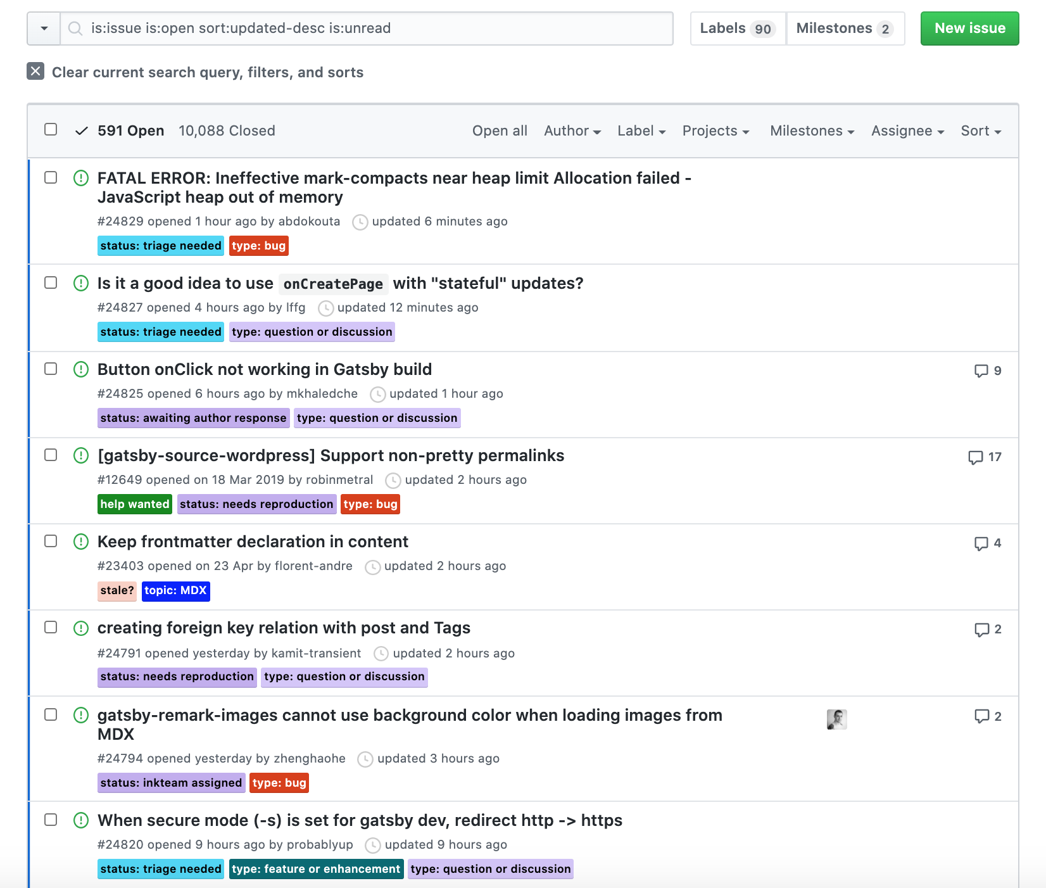Expand the Label filter dropdown
This screenshot has width=1046, height=888.
[x=641, y=131]
